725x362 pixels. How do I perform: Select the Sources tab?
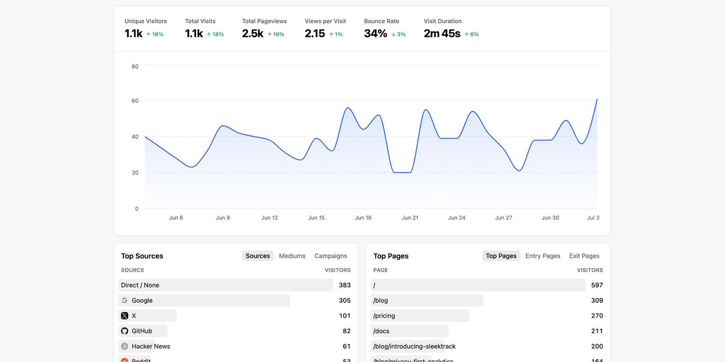[258, 256]
